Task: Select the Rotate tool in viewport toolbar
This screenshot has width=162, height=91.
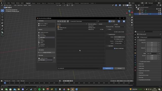Action: [x=2, y=20]
